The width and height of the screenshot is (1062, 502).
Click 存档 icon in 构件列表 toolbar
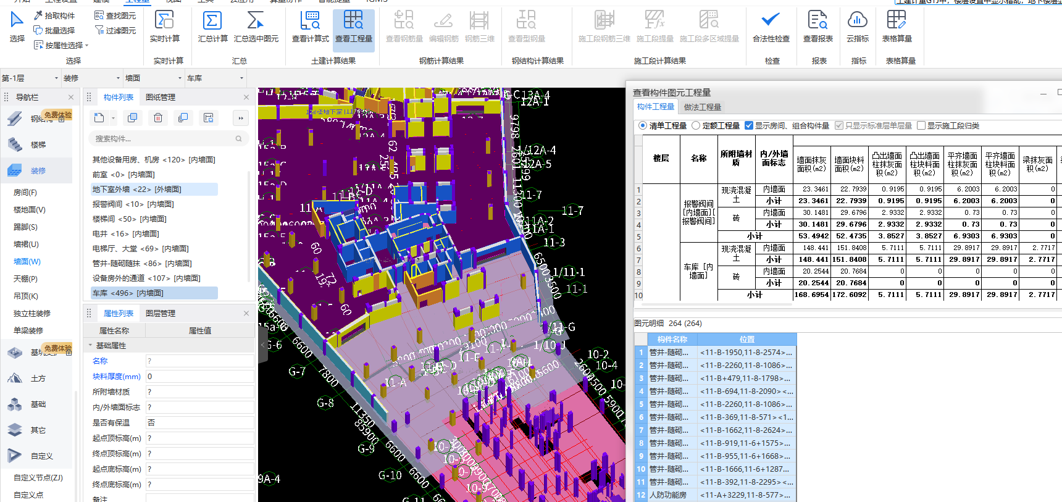[209, 117]
